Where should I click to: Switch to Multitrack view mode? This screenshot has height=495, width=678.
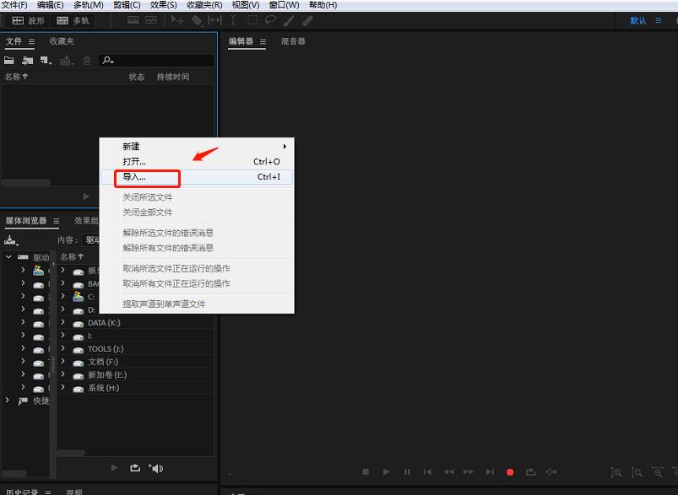tap(73, 21)
